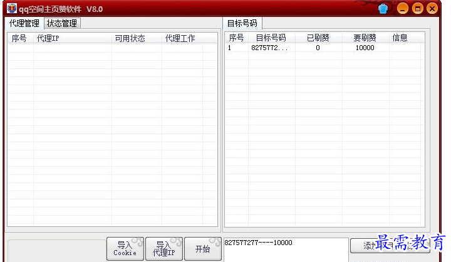This screenshot has height=262, width=451.
Task: Click the 导入代理IP button
Action: (164, 249)
